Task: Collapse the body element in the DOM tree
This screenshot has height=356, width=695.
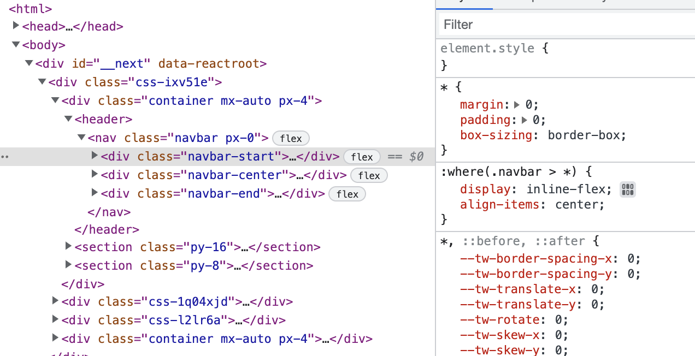Action: pyautogui.click(x=16, y=45)
